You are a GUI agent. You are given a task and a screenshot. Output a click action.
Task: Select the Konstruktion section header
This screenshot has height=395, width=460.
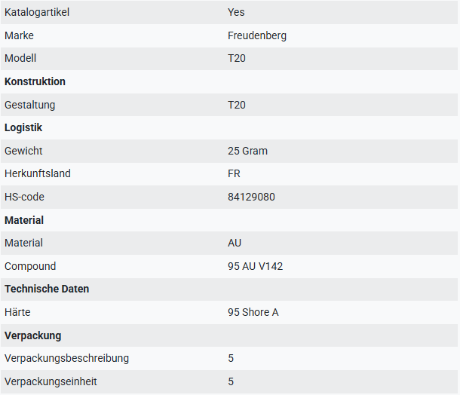tap(35, 81)
